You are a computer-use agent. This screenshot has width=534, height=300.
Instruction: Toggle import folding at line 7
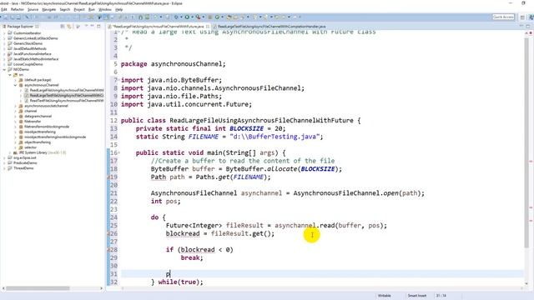point(118,80)
